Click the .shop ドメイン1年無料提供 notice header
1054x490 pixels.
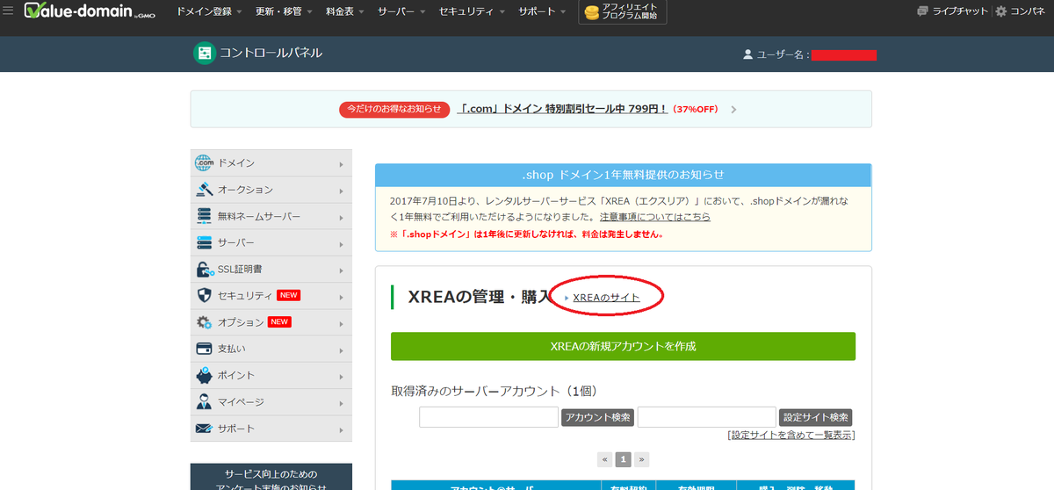[x=624, y=175]
